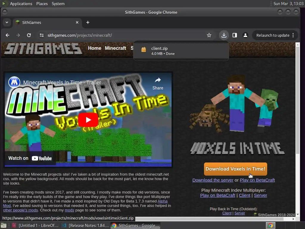Switch to Untitled 1 LibreOffice taskbar window
The height and width of the screenshot is (229, 305).
coord(36,225)
